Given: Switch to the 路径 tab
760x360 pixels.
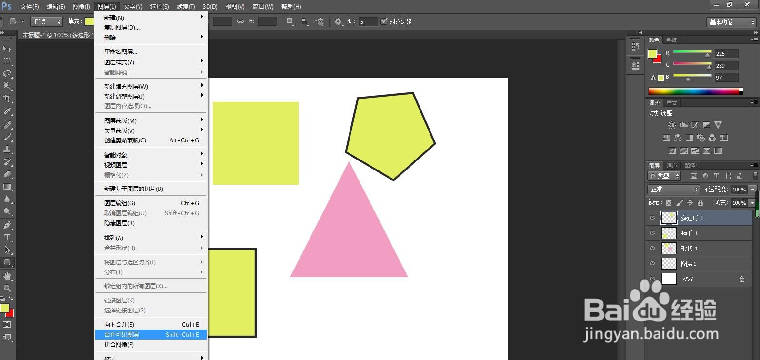Looking at the screenshot, I should click(690, 166).
